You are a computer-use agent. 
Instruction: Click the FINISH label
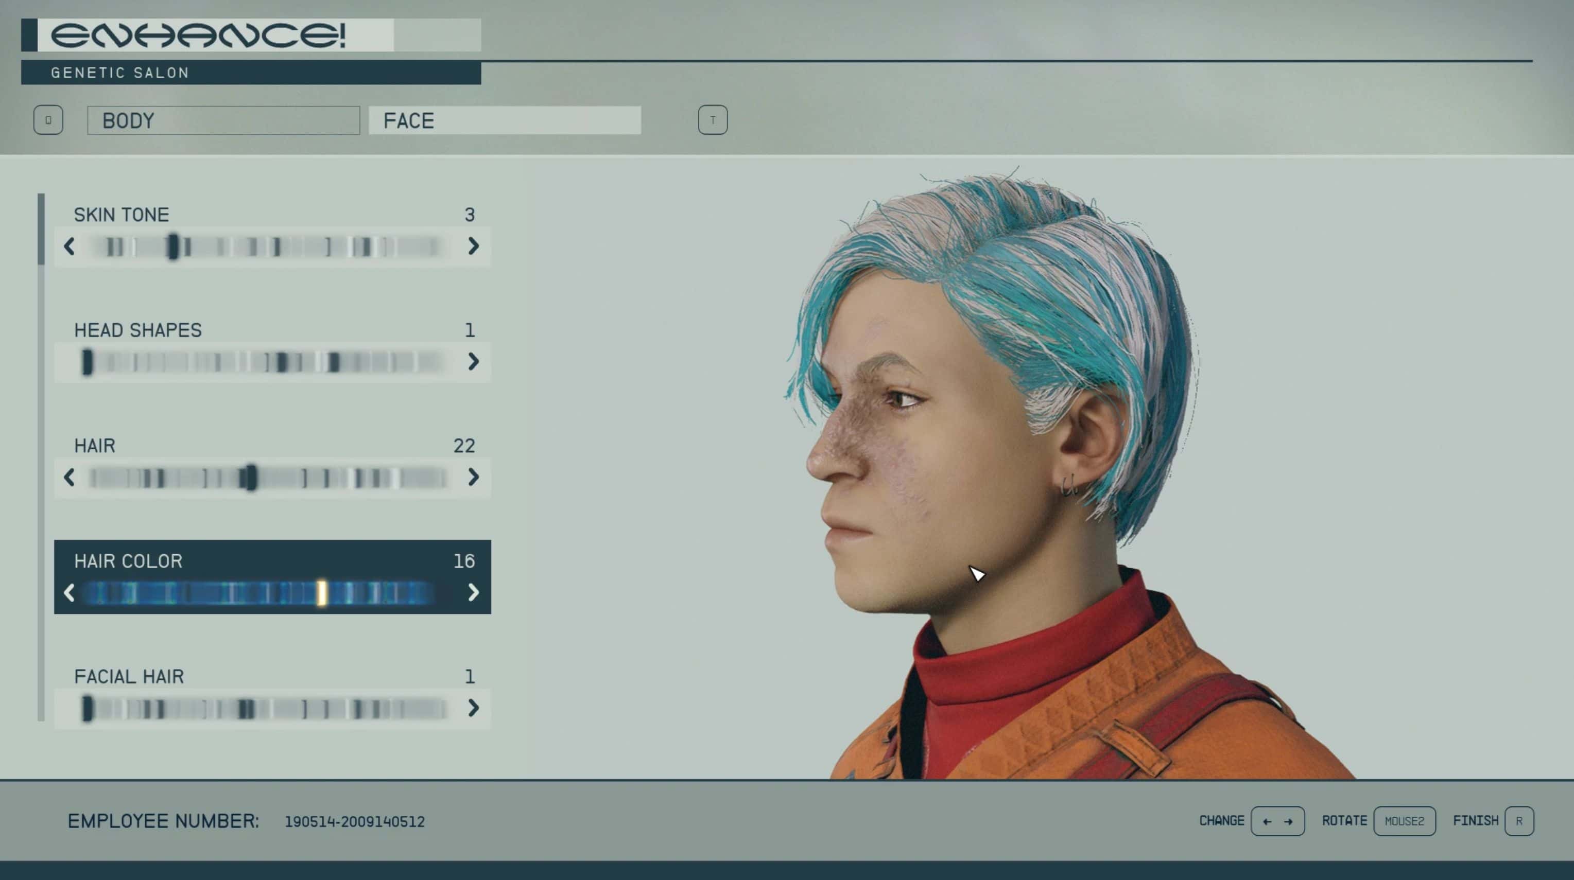tap(1475, 821)
